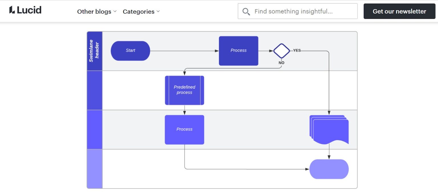
Task: Click the Start terminator shape
Action: 130,51
